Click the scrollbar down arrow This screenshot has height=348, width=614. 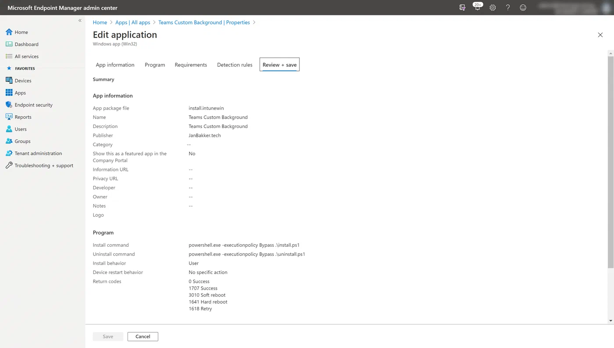(x=610, y=321)
